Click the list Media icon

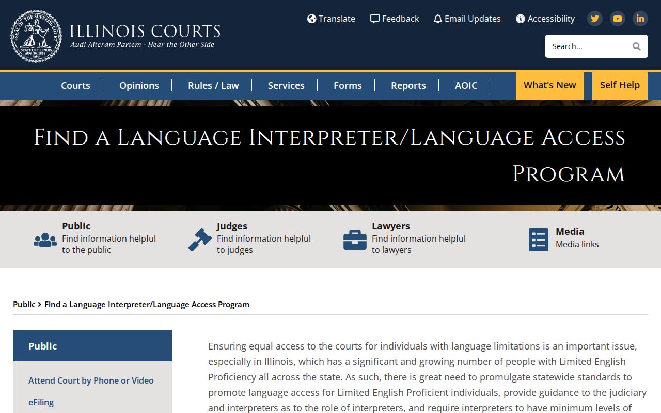539,240
